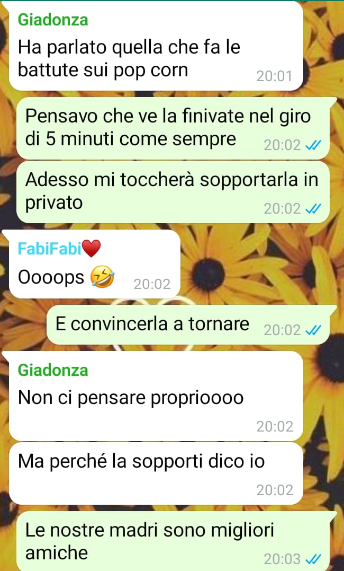Image resolution: width=344 pixels, height=571 pixels.
Task: Tap the read ticks on 'E convincerla a tornare'
Action: pyautogui.click(x=313, y=330)
